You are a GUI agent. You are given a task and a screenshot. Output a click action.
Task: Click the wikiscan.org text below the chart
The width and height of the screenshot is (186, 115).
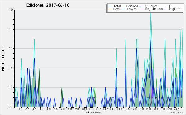pos(93,112)
